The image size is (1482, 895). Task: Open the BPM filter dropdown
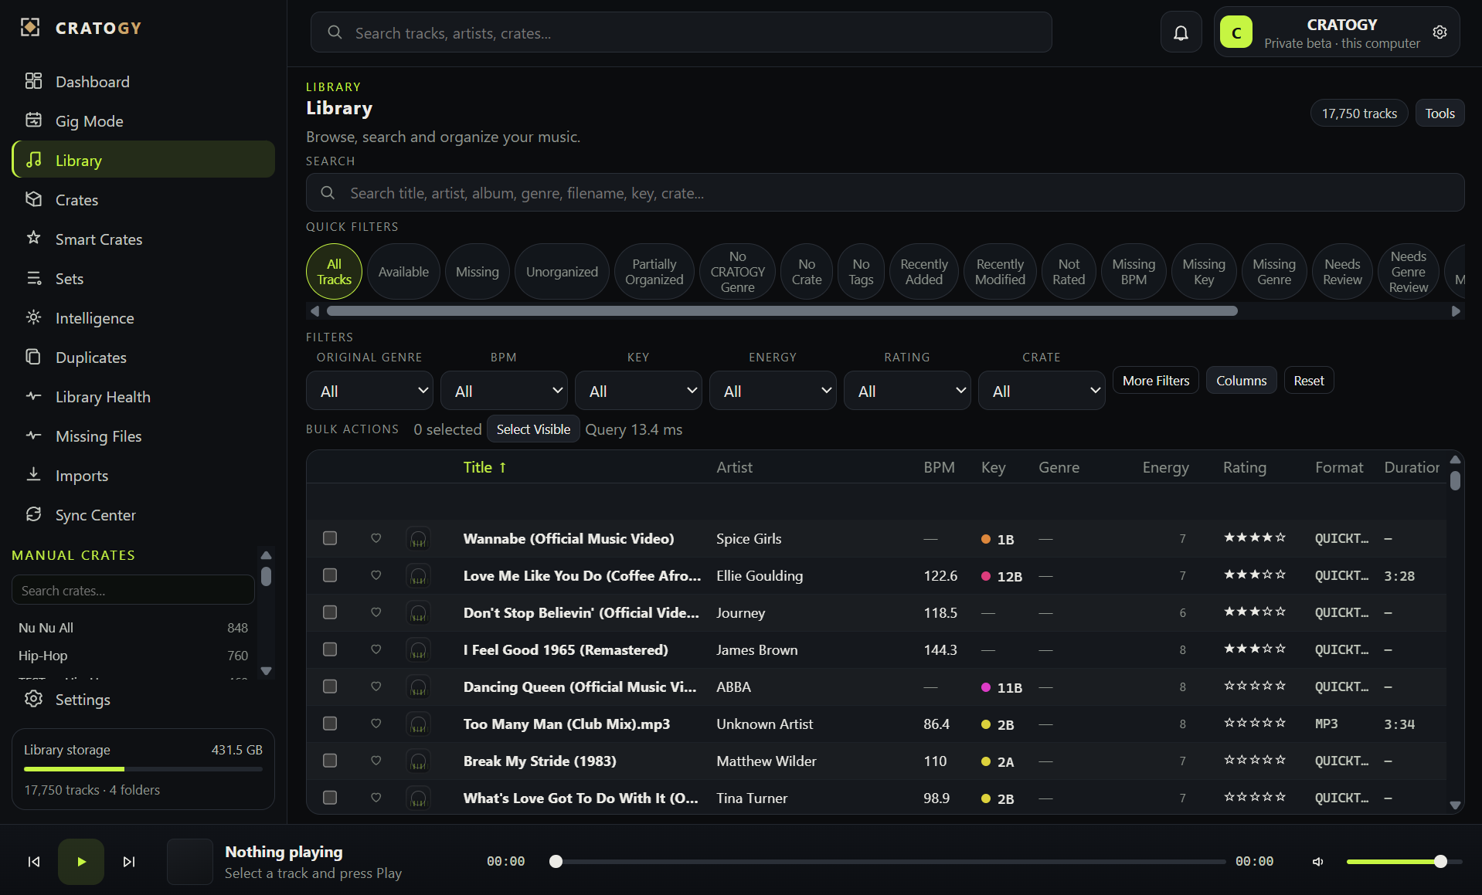tap(504, 391)
